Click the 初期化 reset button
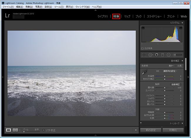191x138 pixels. (173, 130)
